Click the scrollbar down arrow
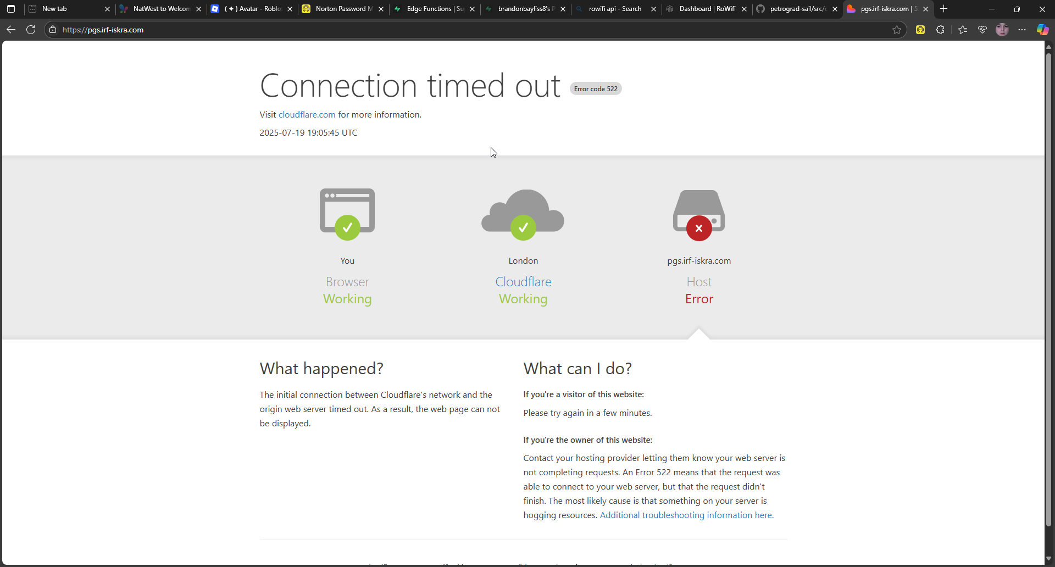Screen dimensions: 1055x567 point(1049,558)
